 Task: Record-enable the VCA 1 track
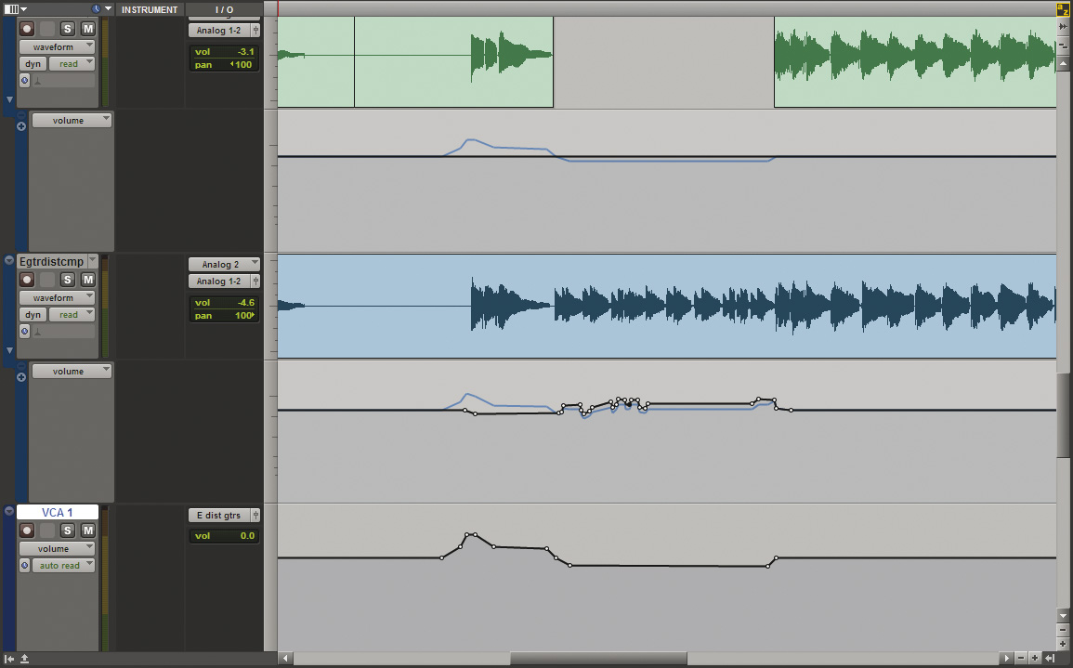pyautogui.click(x=27, y=530)
